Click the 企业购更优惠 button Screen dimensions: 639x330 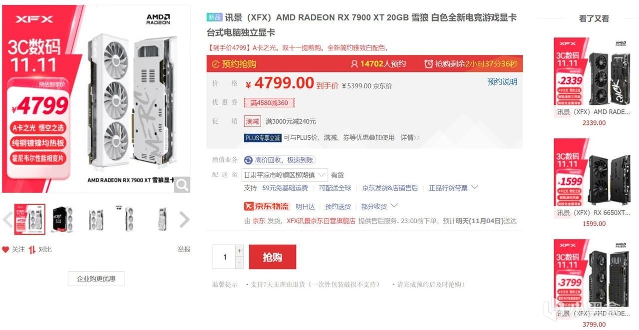point(96,279)
